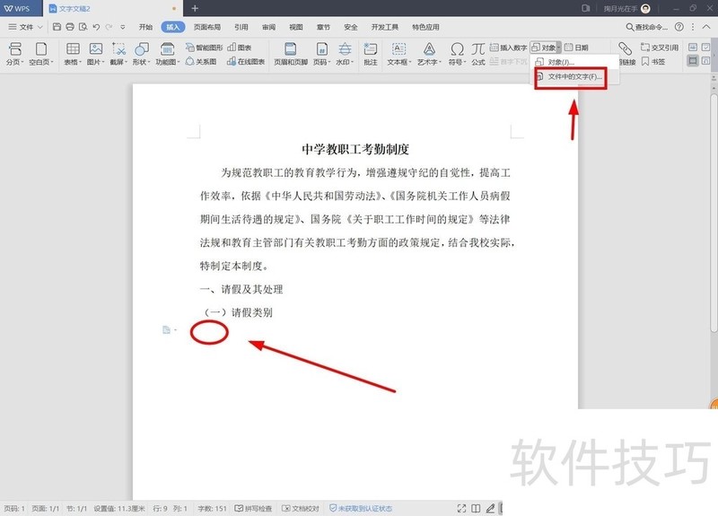Image resolution: width=718 pixels, height=516 pixels.
Task: Click the Redo arrow
Action: [109, 27]
